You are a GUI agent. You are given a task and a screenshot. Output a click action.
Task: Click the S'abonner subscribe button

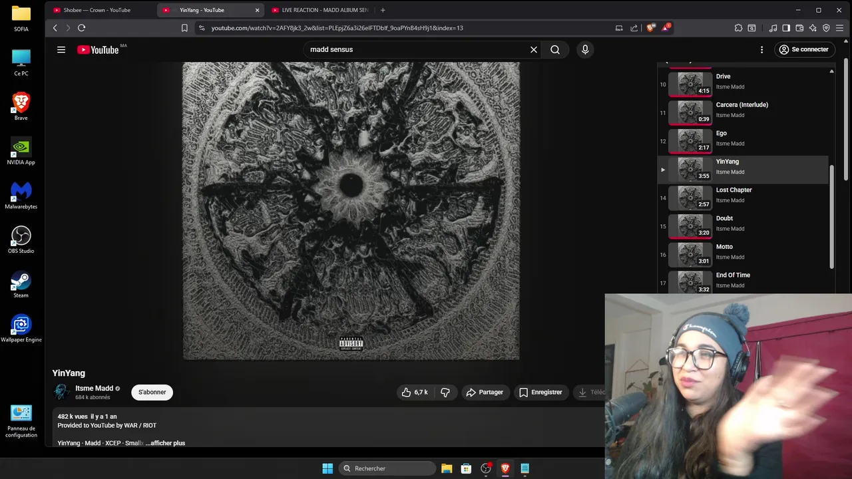[x=152, y=393]
